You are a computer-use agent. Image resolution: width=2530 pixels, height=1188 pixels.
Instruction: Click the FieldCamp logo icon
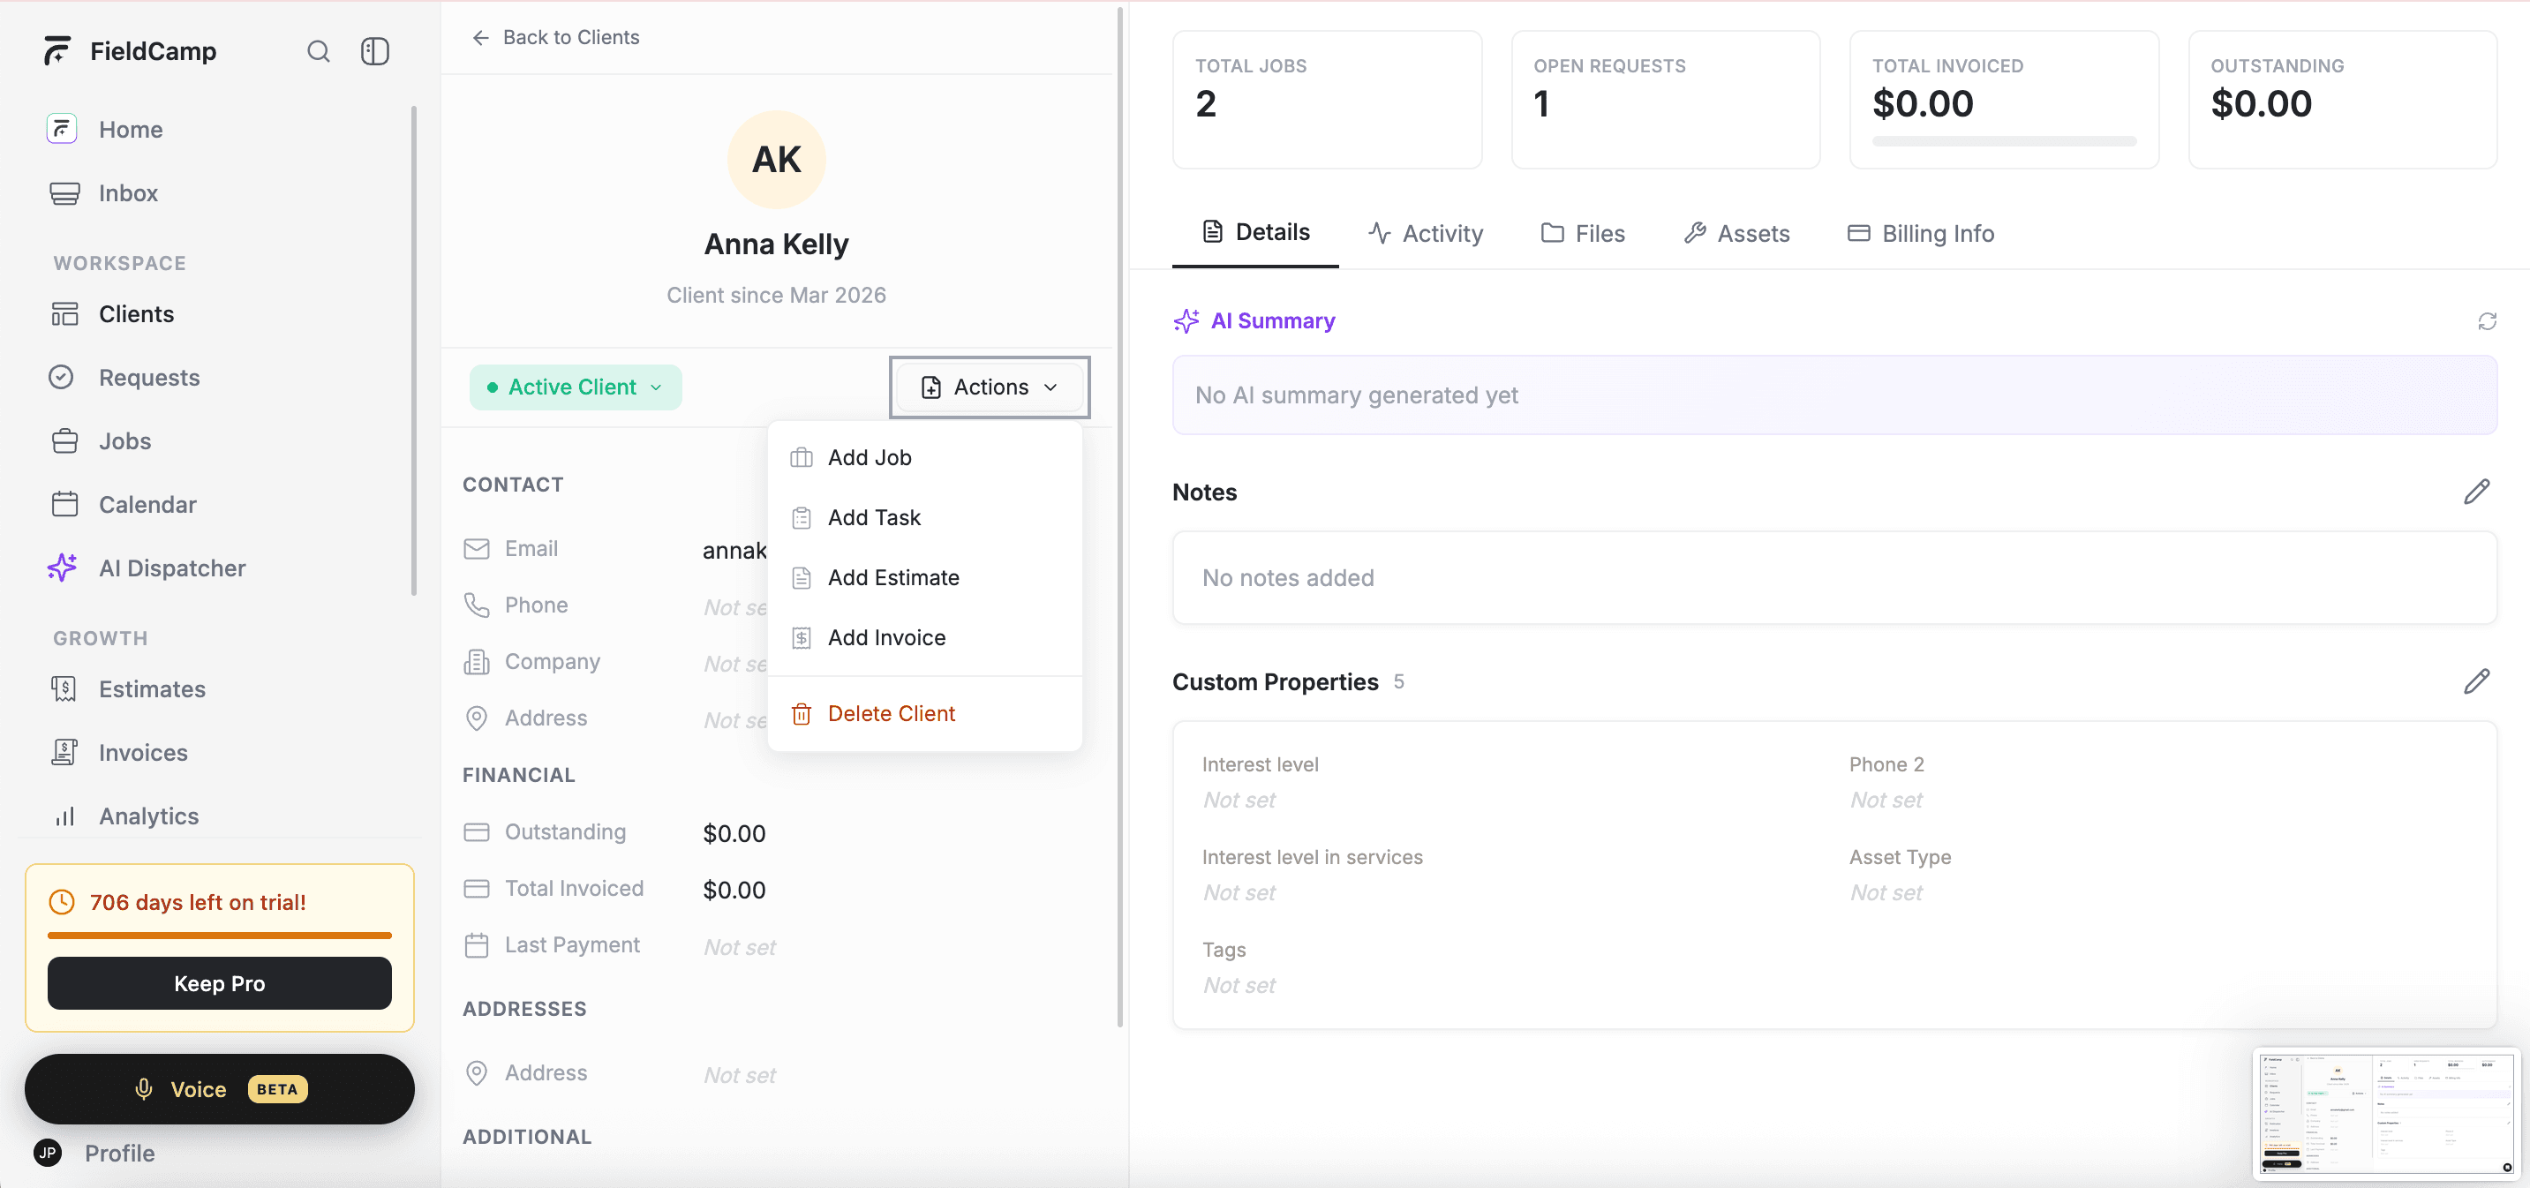(x=57, y=51)
